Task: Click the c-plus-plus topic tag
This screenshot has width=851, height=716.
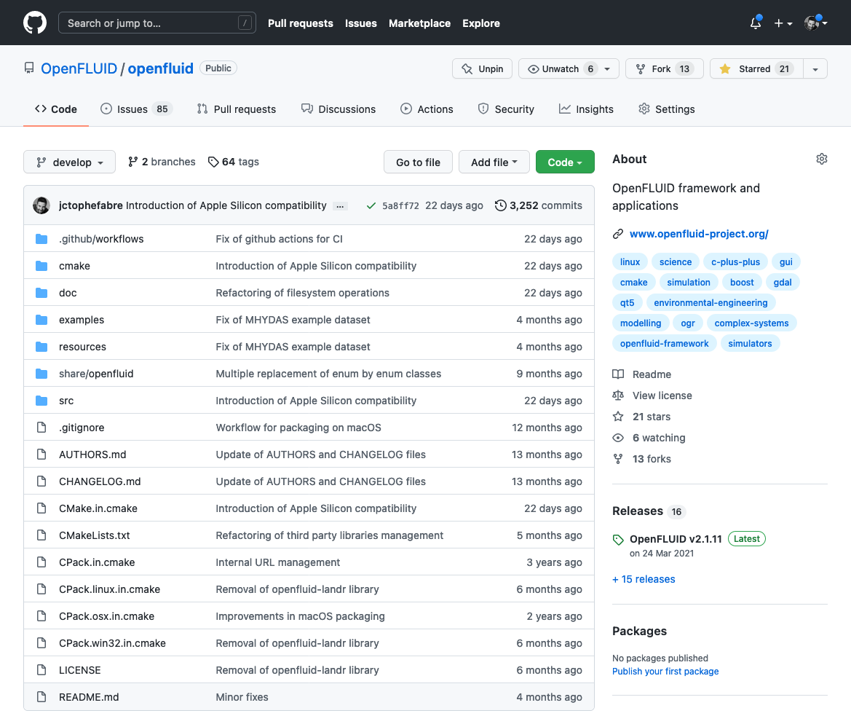Action: coord(735,261)
